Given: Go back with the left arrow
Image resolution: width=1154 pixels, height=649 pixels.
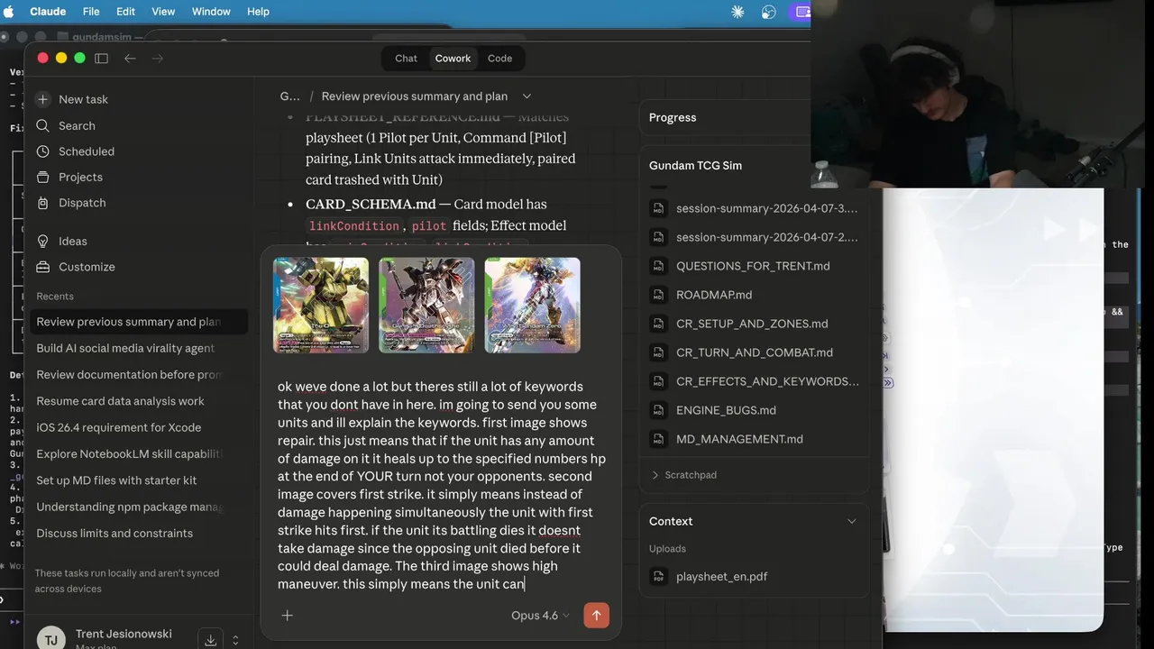Looking at the screenshot, I should point(130,58).
